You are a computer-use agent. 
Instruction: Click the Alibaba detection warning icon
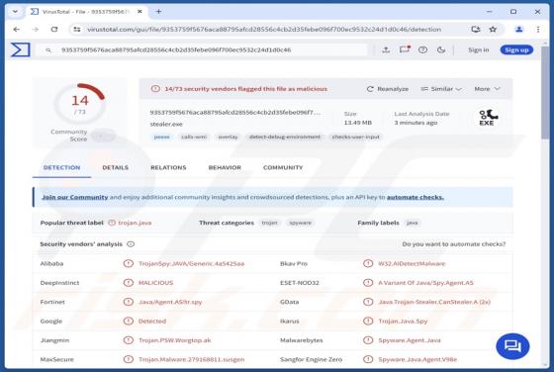click(129, 263)
